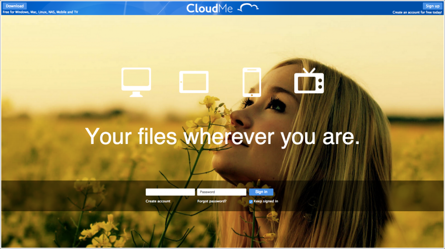Click the Keep signed in label
Screen dimensions: 445x249
click(x=266, y=201)
